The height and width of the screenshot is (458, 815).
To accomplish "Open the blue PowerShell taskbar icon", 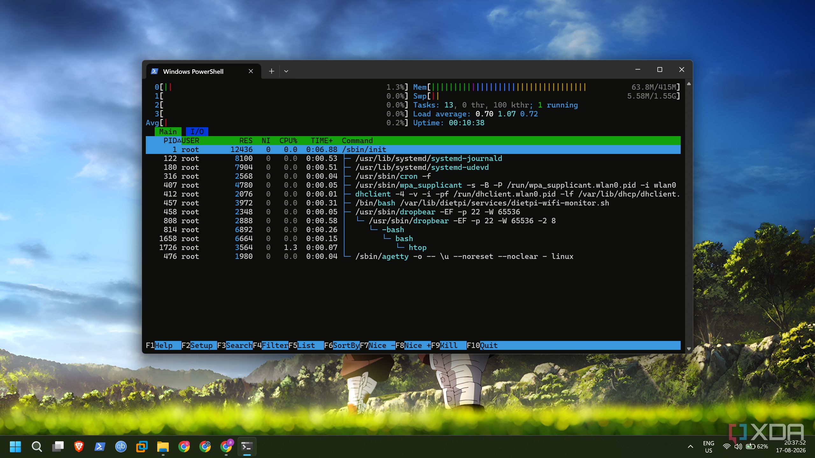I will click(x=100, y=447).
